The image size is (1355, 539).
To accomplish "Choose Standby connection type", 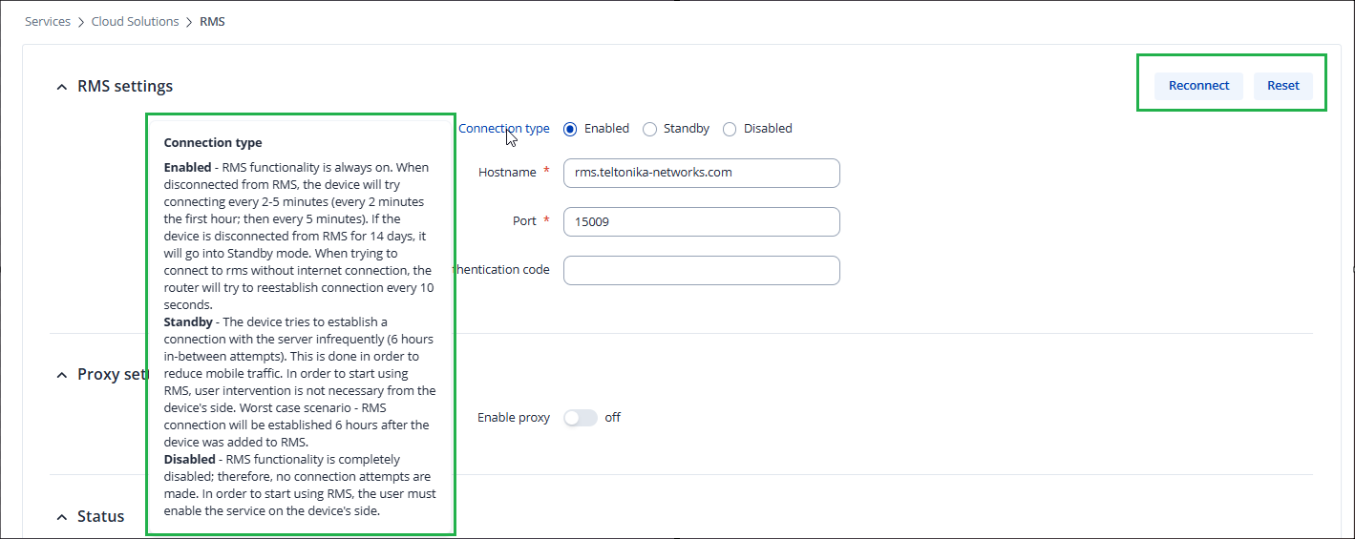I will [x=650, y=129].
